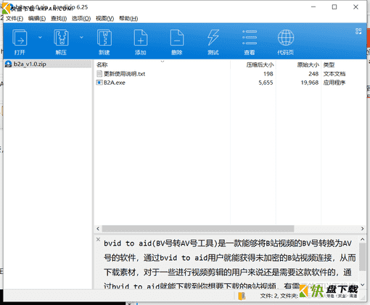Click compressed size 5,655 of B2A.exe
Viewport: 370px width, 305px height.
[x=266, y=83]
